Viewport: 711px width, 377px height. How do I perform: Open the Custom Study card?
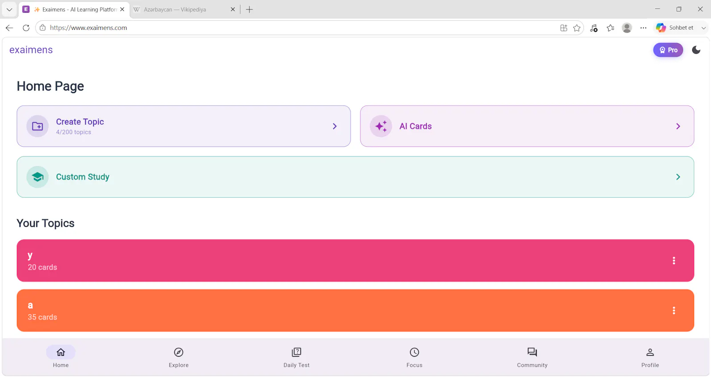pyautogui.click(x=355, y=177)
